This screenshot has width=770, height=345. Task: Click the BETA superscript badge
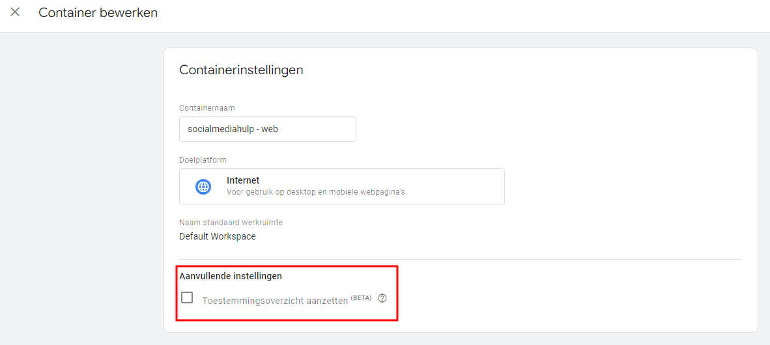pos(361,297)
